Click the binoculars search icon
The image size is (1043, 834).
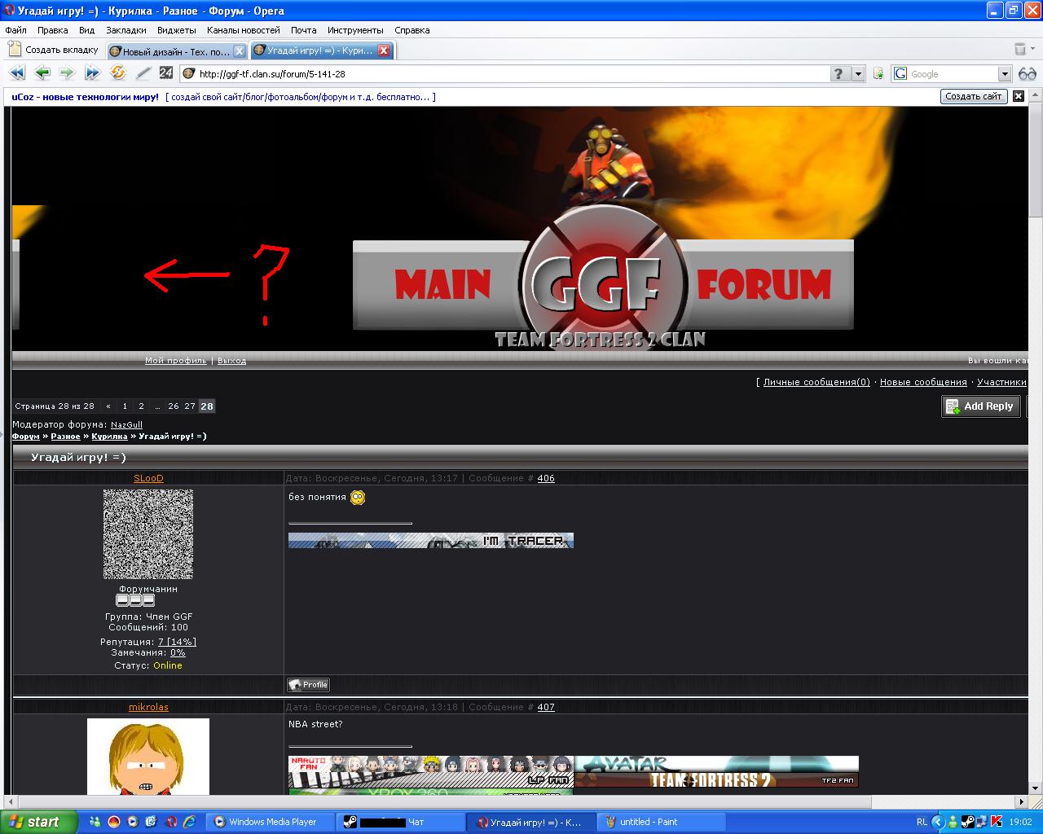point(1027,73)
